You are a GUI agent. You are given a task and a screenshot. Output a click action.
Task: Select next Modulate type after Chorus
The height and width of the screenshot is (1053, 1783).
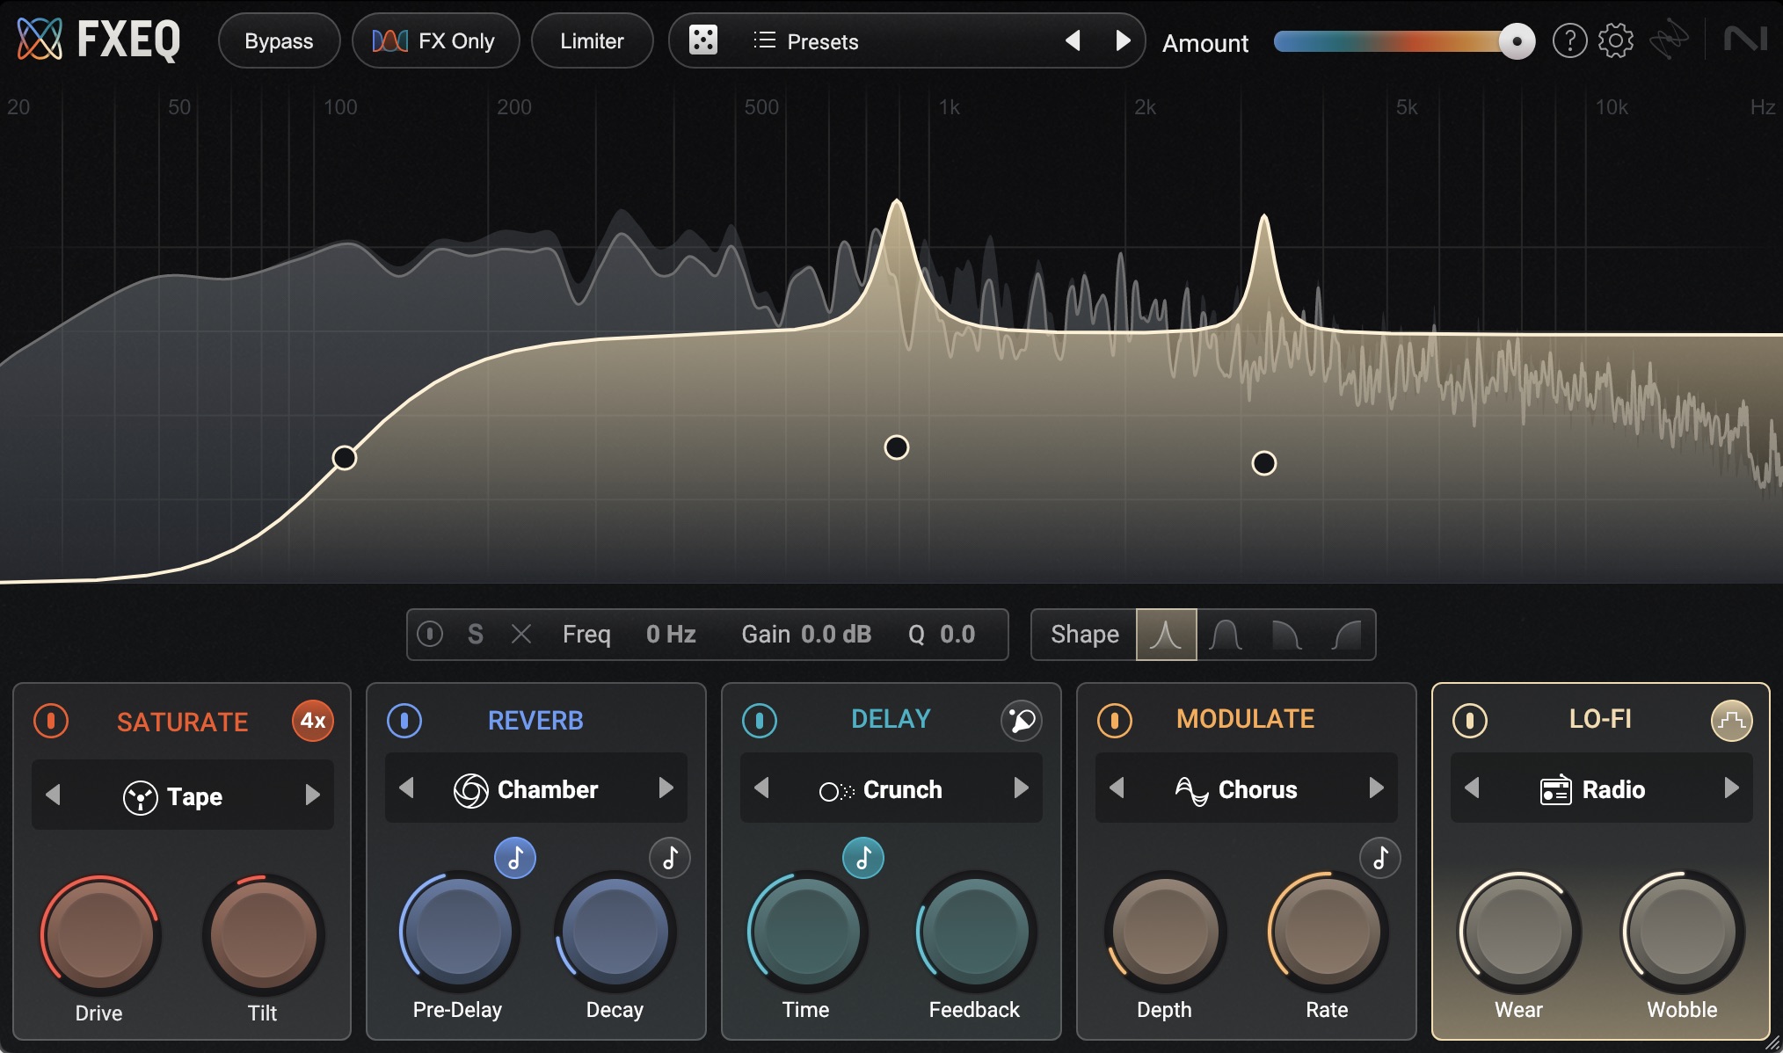coord(1376,788)
